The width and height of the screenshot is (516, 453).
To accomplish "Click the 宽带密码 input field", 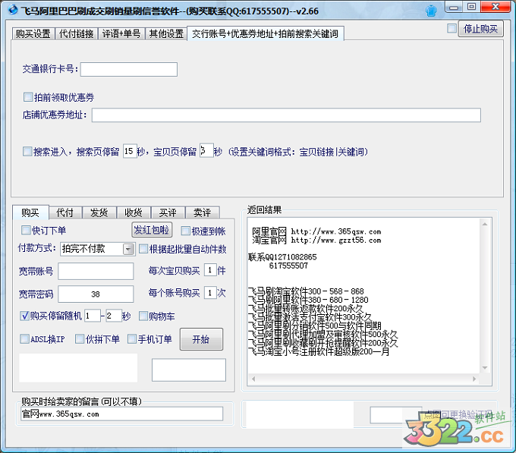I will [96, 294].
